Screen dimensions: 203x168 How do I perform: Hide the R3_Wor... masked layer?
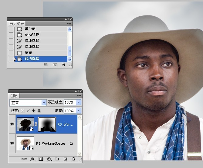click(12, 124)
